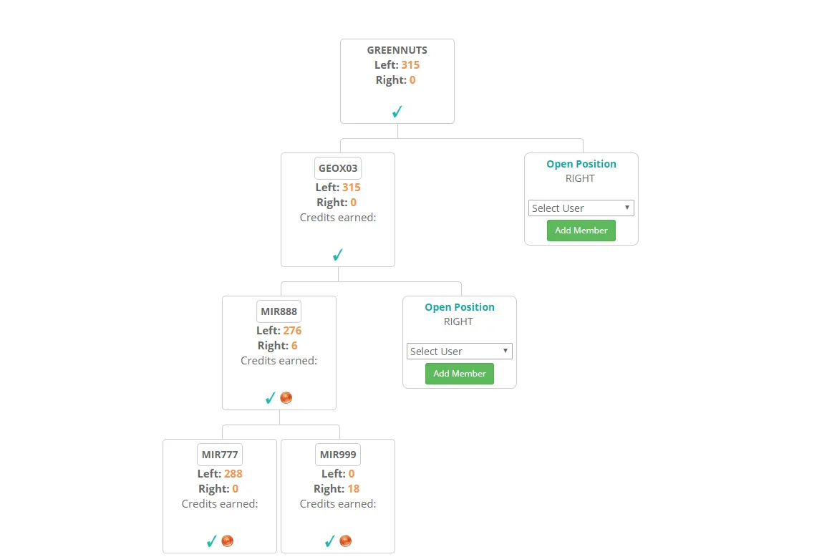Click Open Position heading under GREENNUTS
This screenshot has height=557, width=837.
coord(581,164)
